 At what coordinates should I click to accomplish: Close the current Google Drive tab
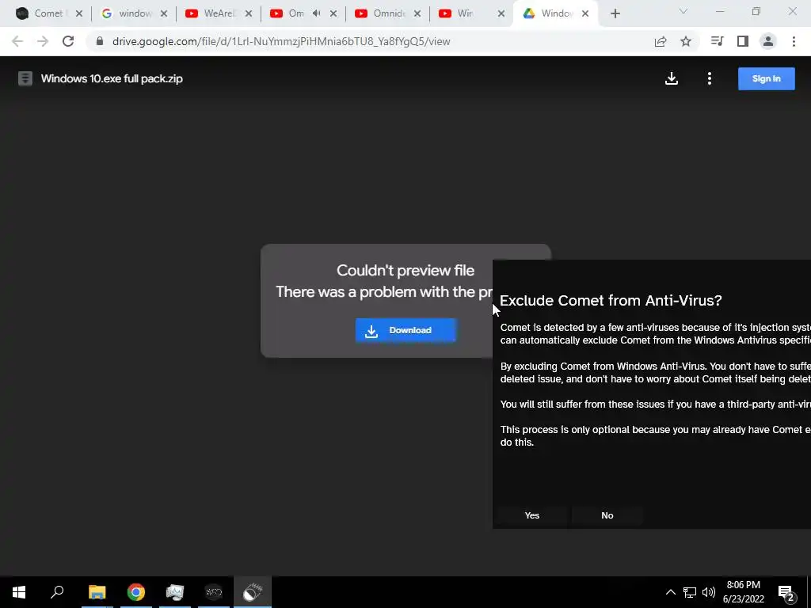click(x=585, y=13)
